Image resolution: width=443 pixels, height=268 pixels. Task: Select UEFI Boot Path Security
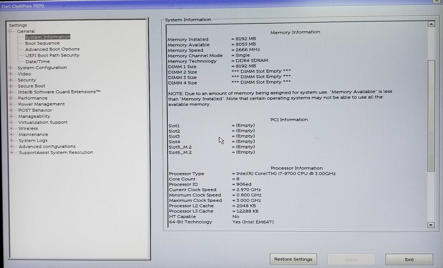(x=52, y=55)
